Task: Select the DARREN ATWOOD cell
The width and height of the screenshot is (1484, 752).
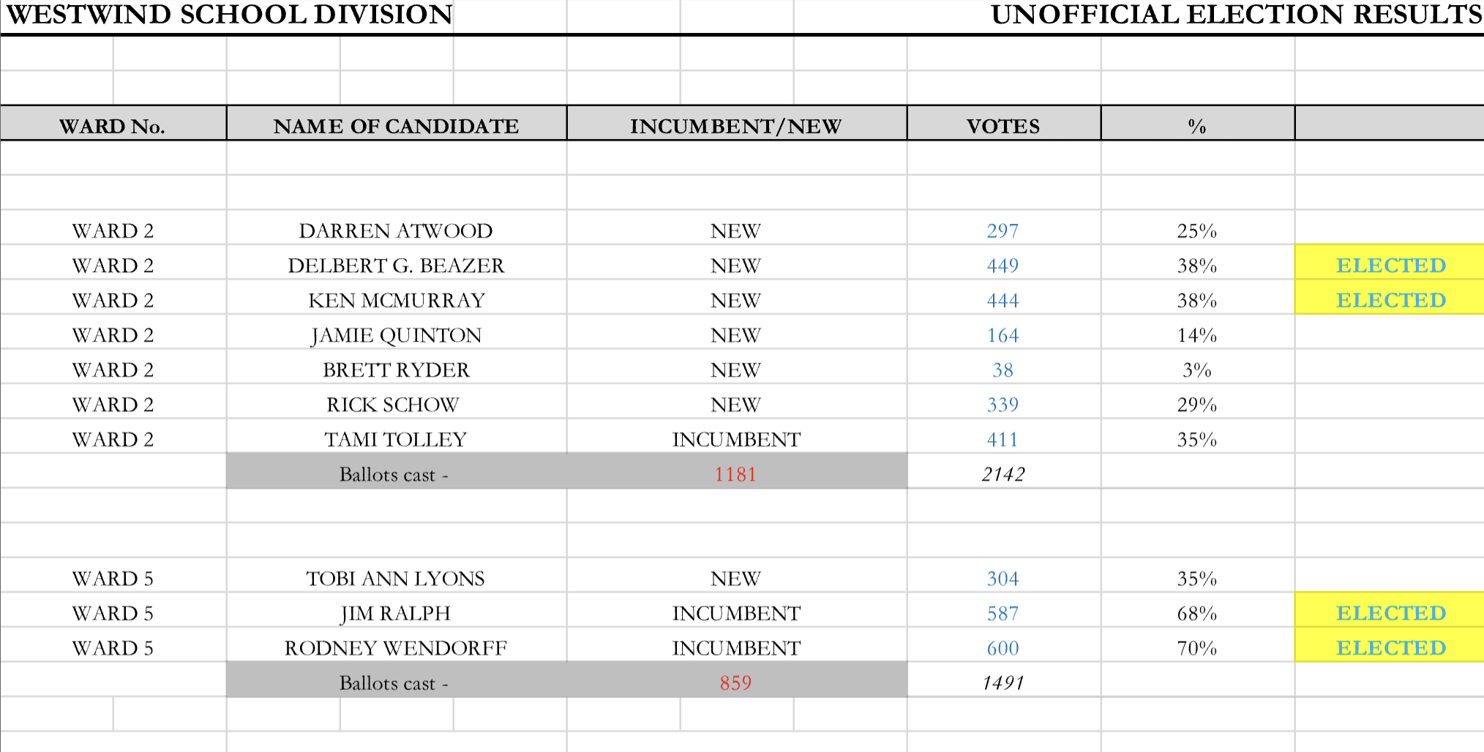Action: pyautogui.click(x=396, y=230)
